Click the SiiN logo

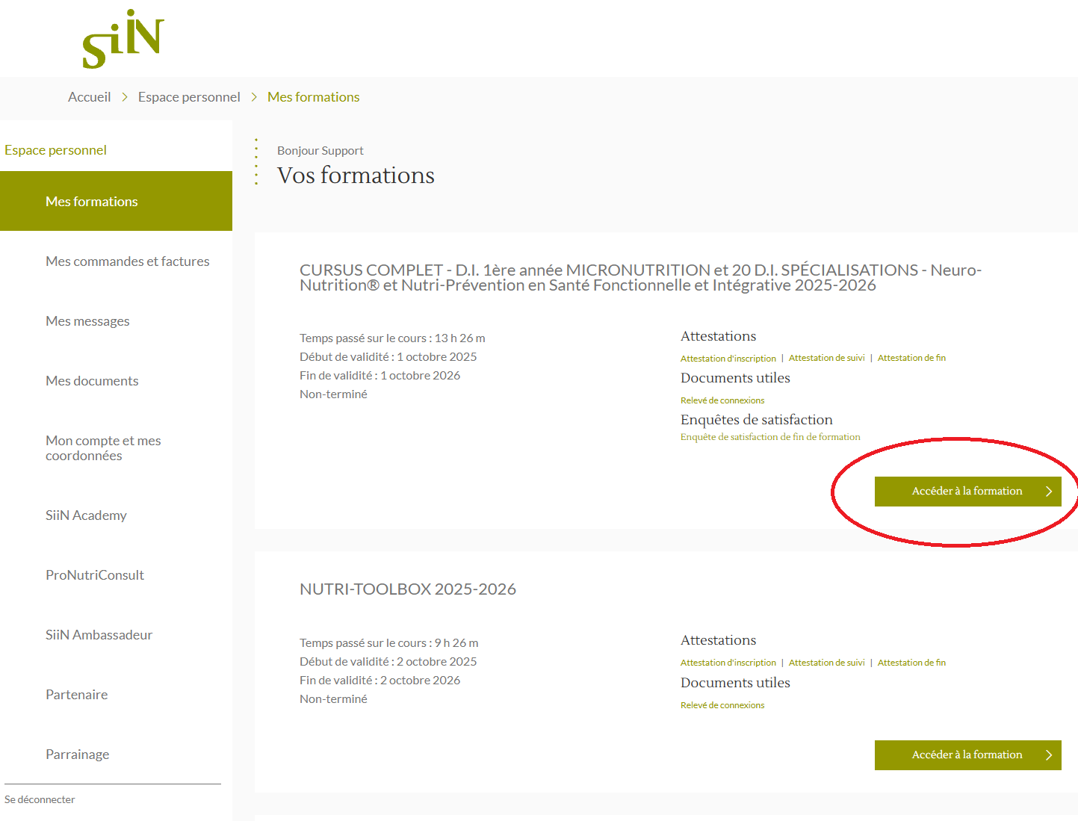tap(123, 39)
